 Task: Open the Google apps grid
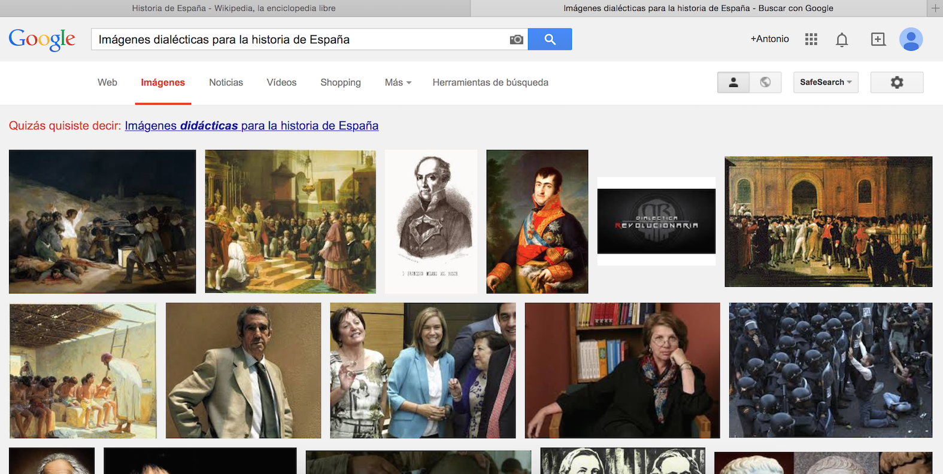811,39
